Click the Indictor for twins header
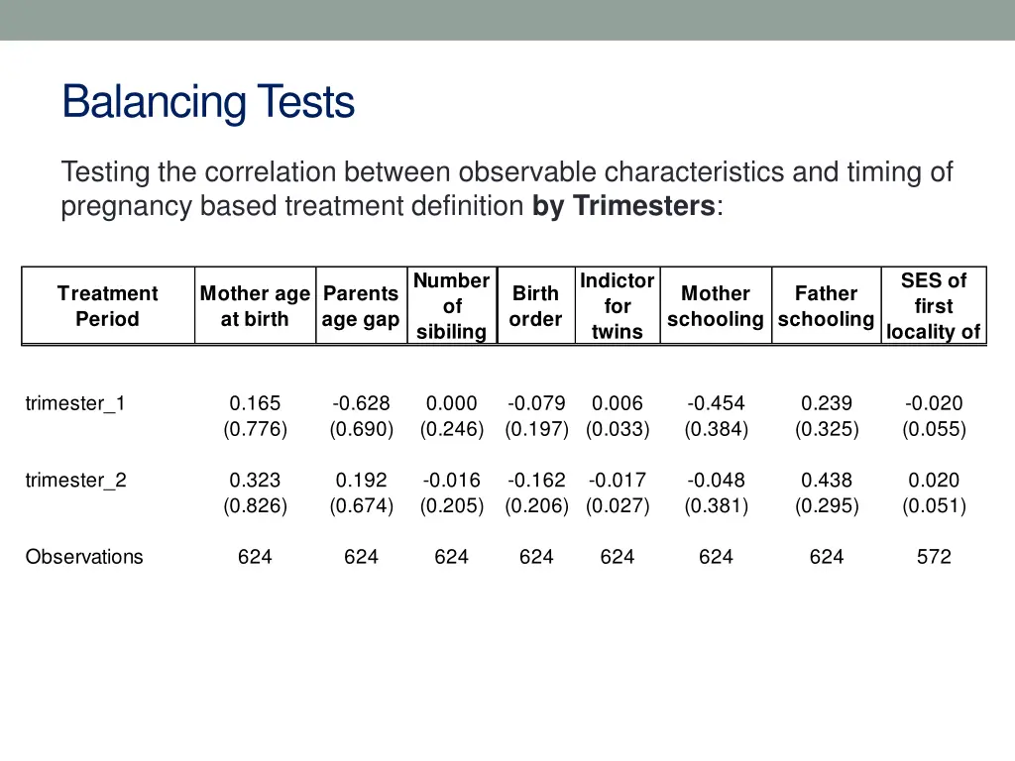Viewport: 1015px width, 761px height. (617, 306)
